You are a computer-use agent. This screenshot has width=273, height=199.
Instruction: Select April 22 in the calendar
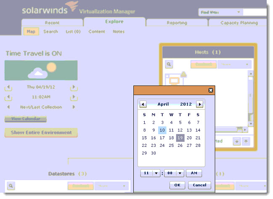(x=144, y=146)
